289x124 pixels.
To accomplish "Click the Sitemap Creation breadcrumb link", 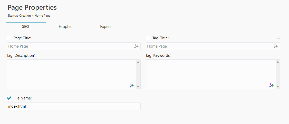I will (19, 16).
